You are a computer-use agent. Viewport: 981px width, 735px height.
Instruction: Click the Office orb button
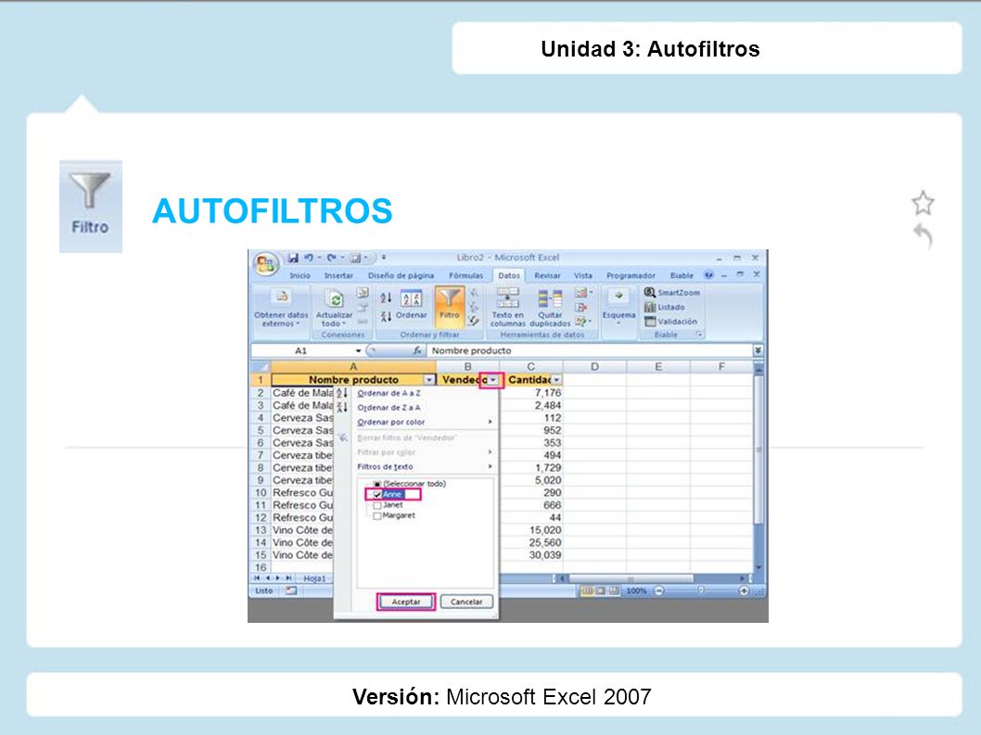pyautogui.click(x=266, y=264)
